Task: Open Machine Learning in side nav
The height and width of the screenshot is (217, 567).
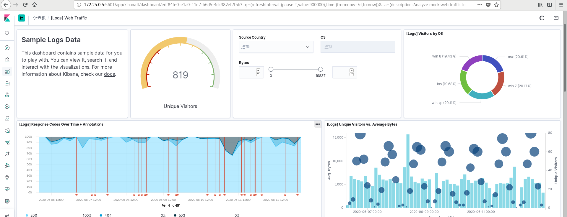Action: 7,107
